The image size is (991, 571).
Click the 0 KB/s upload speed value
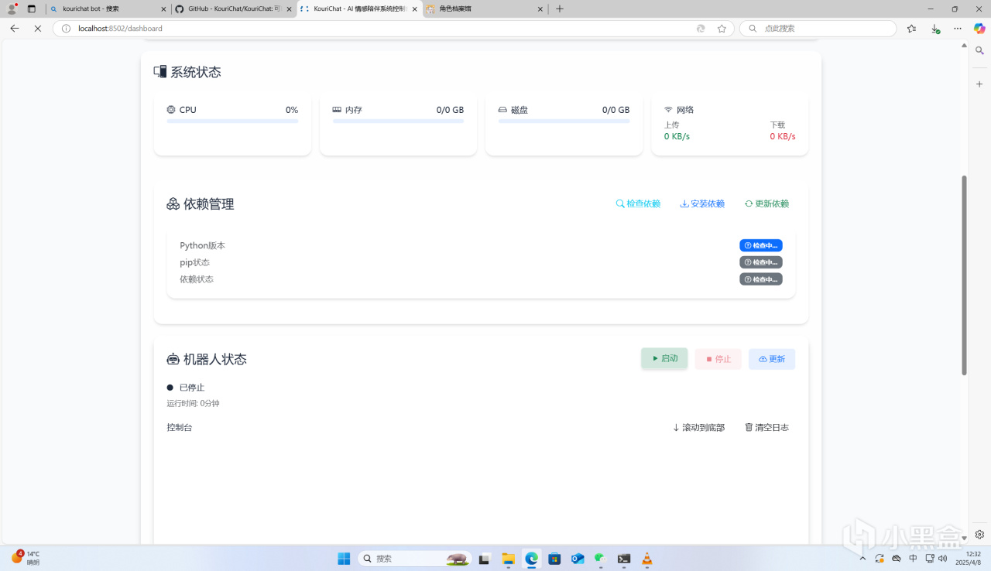677,136
